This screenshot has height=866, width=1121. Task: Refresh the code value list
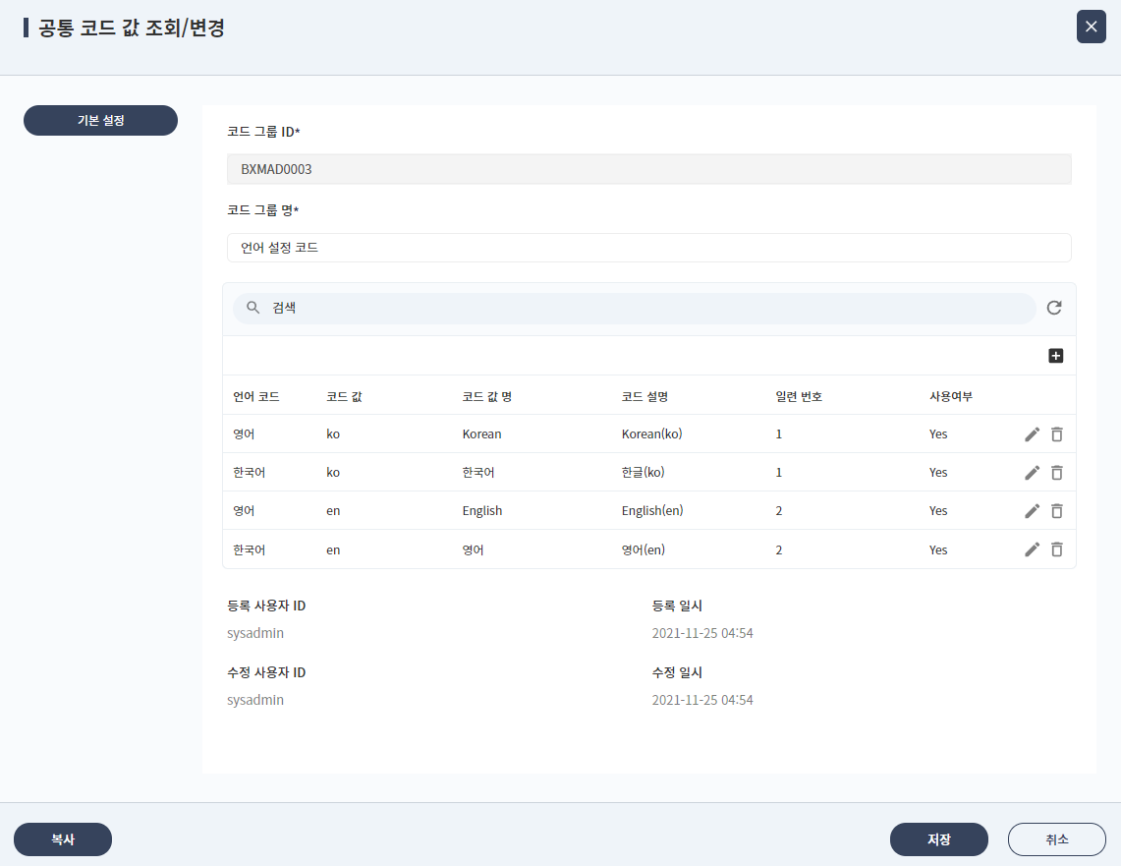point(1054,308)
